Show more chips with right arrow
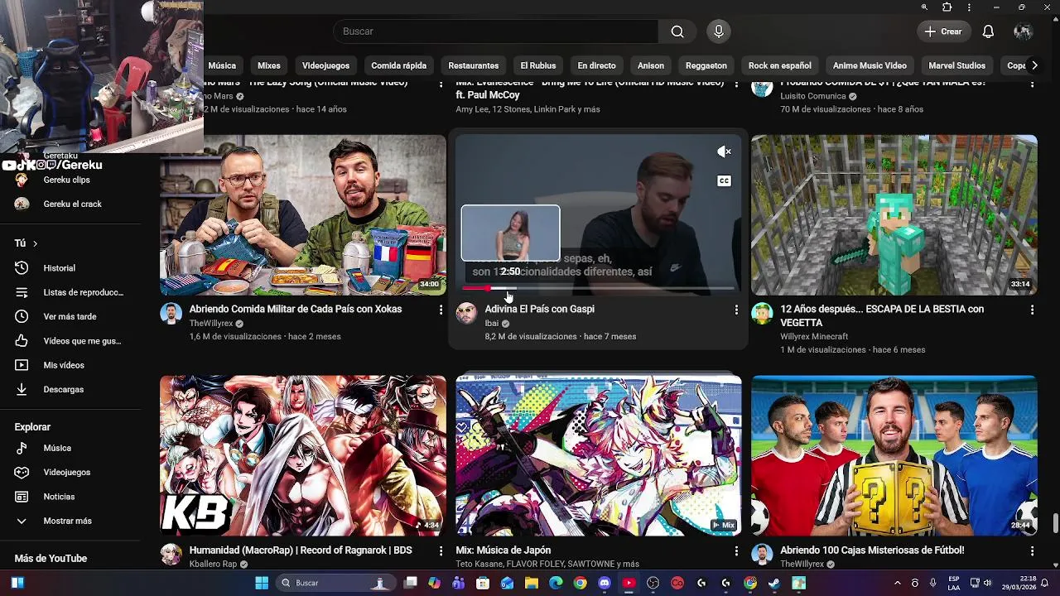Screen dimensions: 1060x596 (x=1033, y=65)
